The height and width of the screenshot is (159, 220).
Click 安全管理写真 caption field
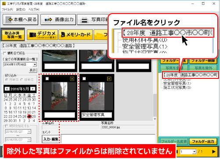click(x=97, y=115)
